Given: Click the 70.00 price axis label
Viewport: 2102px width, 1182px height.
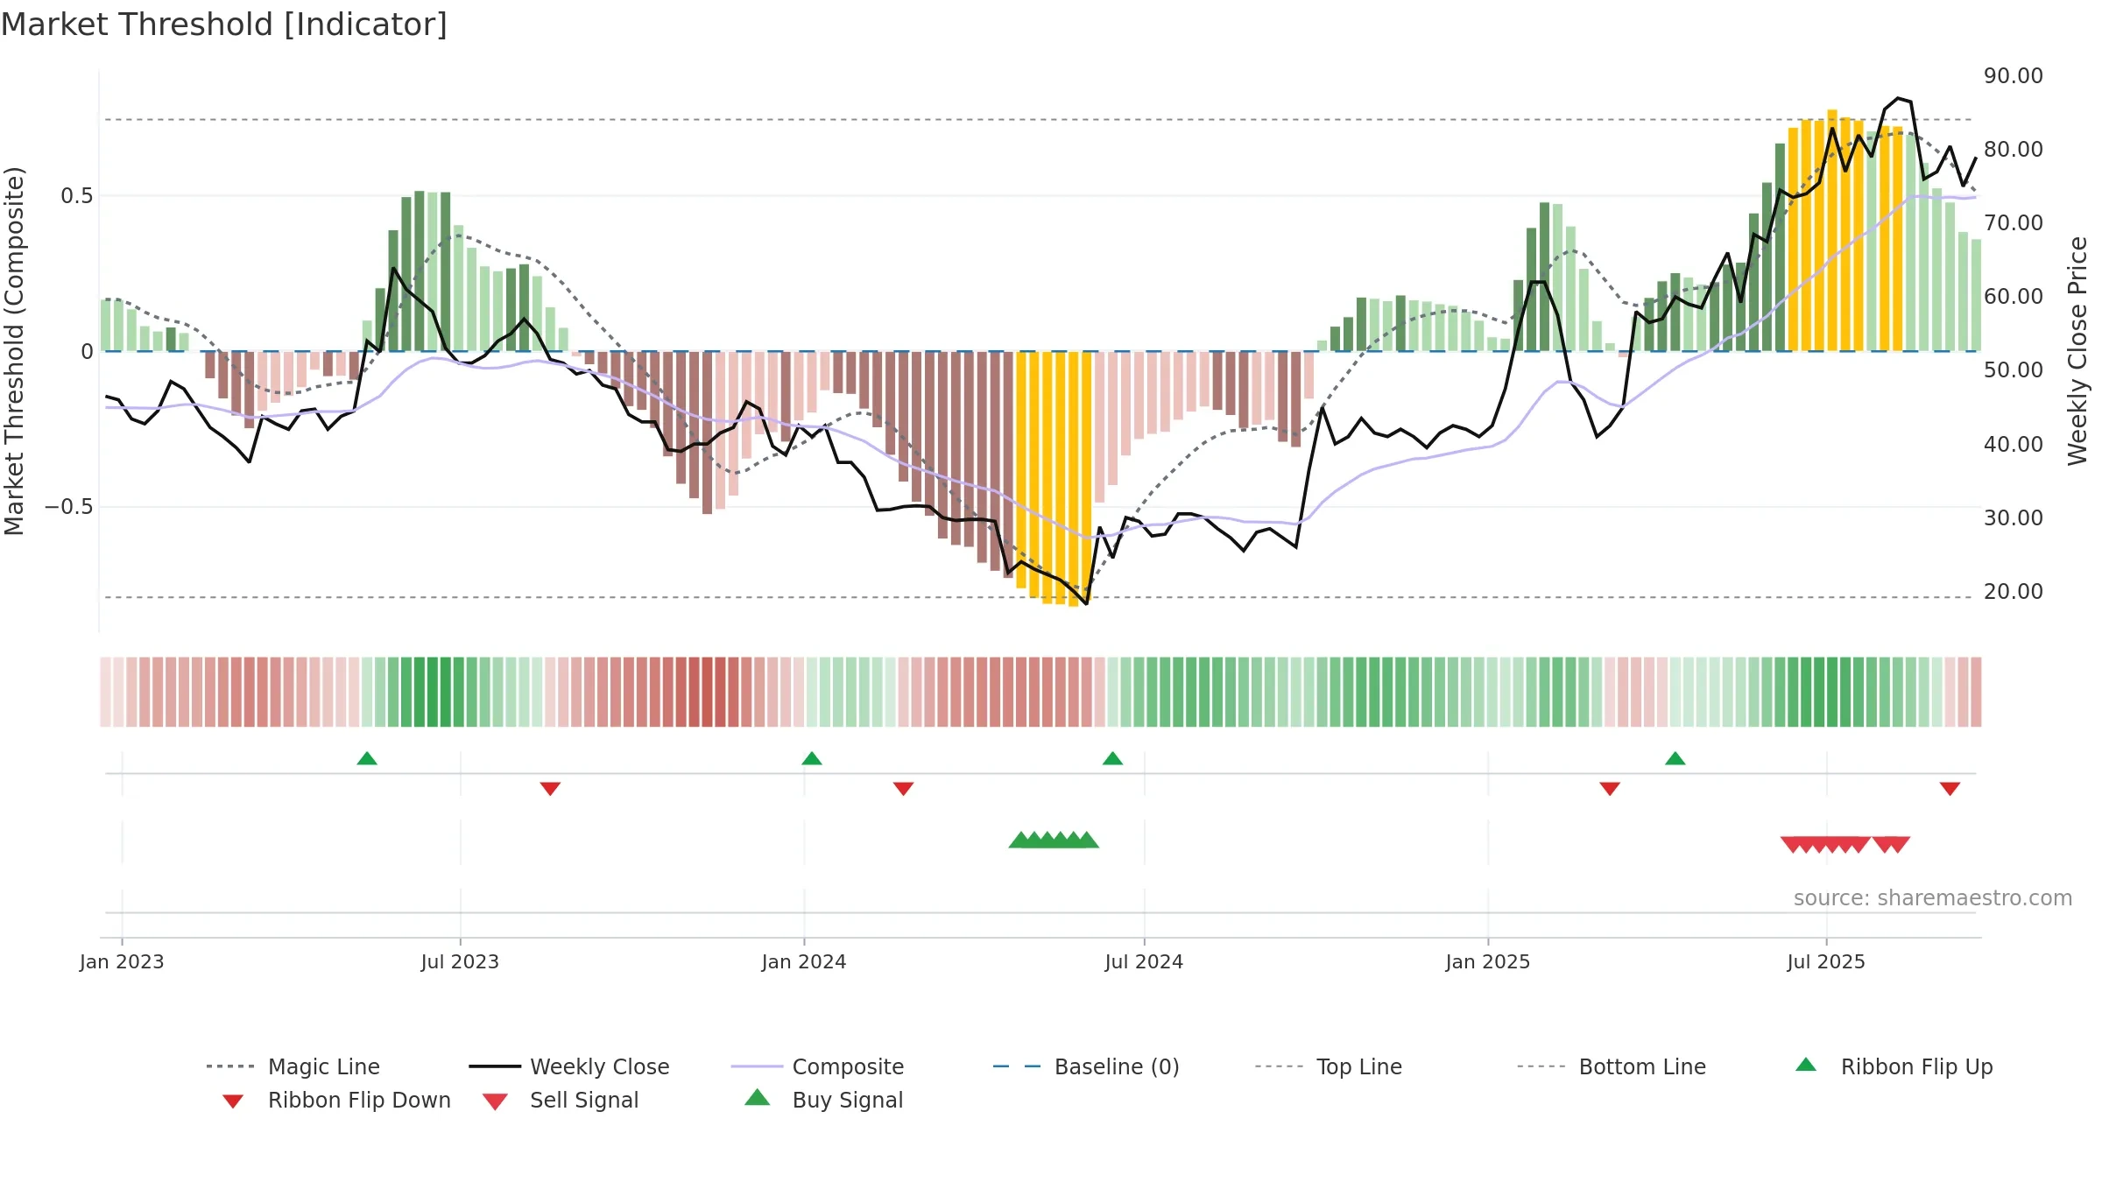Looking at the screenshot, I should [x=2014, y=223].
